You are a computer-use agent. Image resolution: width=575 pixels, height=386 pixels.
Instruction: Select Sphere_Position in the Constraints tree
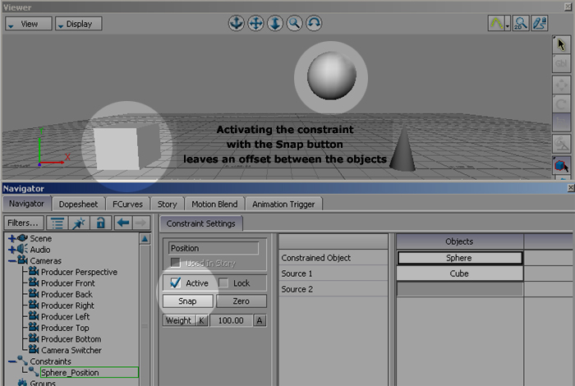pyautogui.click(x=70, y=372)
